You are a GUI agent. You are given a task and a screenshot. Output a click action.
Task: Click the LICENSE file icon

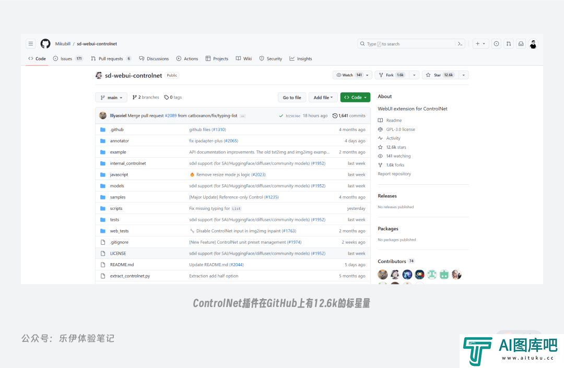(x=103, y=253)
